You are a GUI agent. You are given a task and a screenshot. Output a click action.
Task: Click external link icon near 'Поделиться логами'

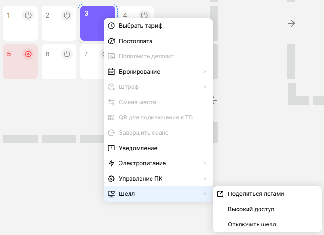coord(220,194)
